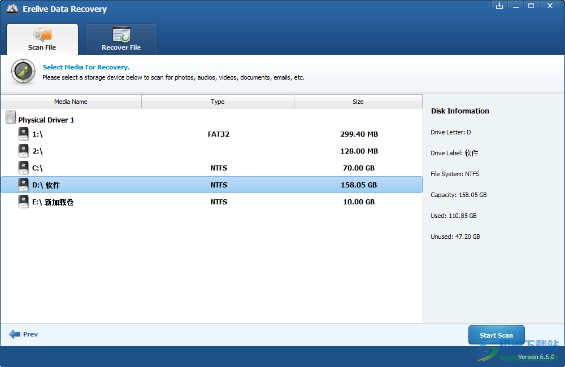
Task: Sort drives by Size column header
Action: click(x=358, y=102)
